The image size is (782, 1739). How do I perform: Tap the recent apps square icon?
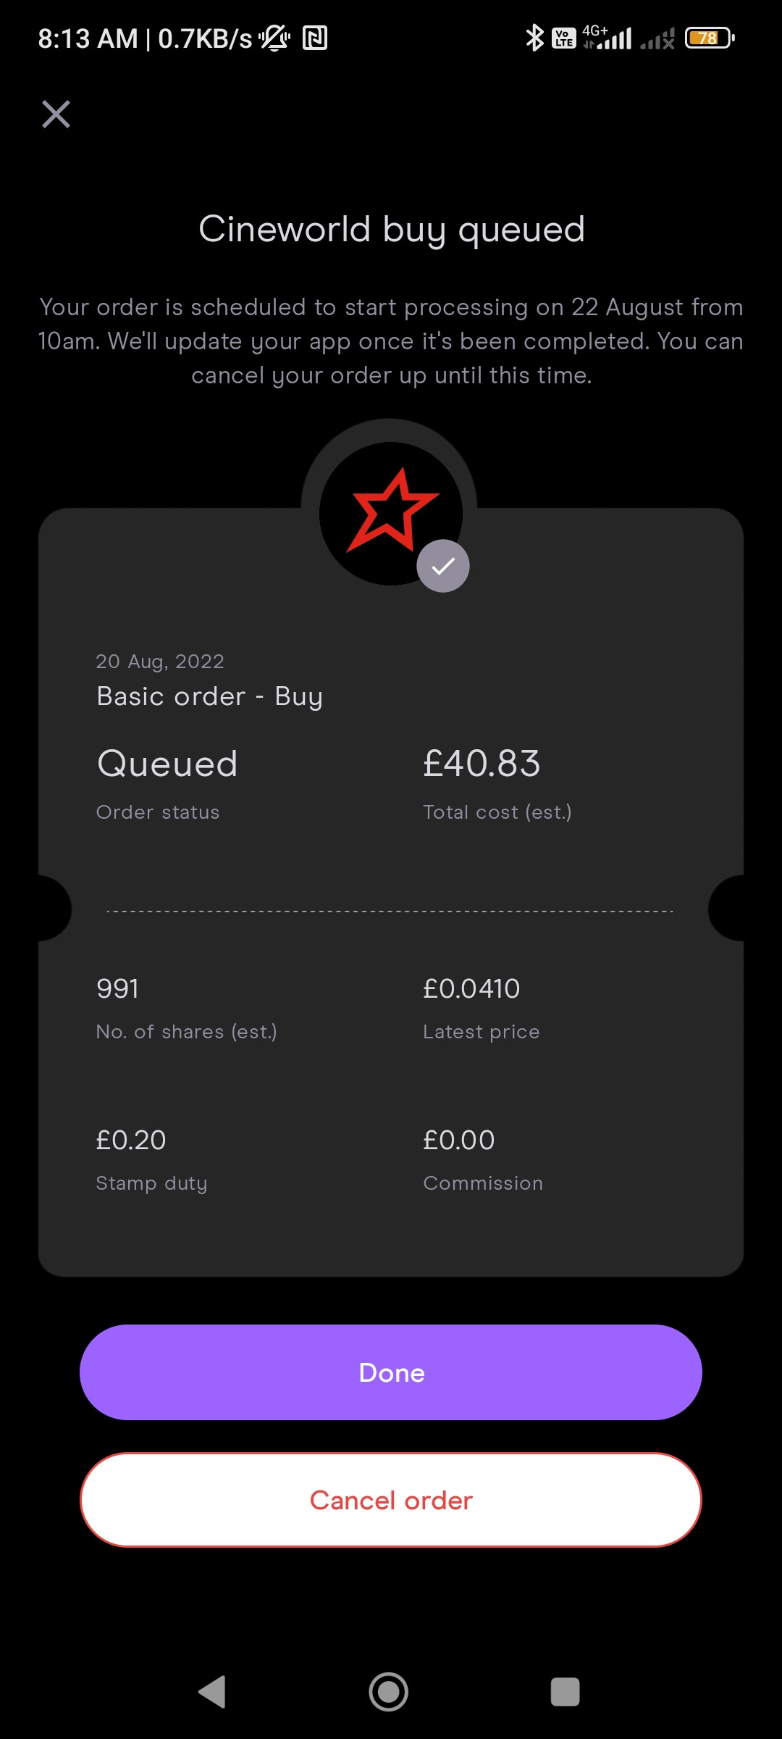[566, 1692]
